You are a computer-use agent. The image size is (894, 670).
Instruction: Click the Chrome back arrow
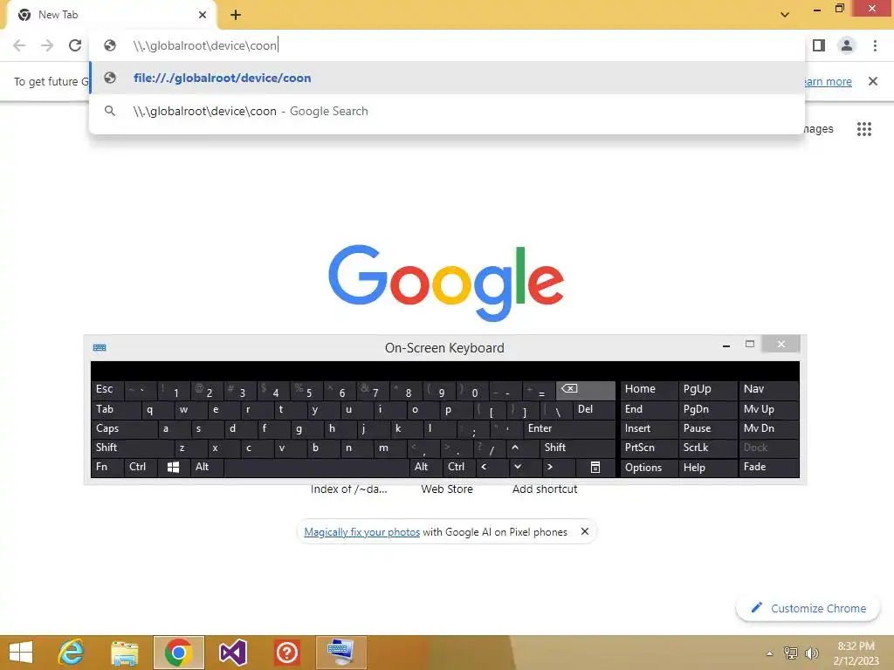(19, 45)
